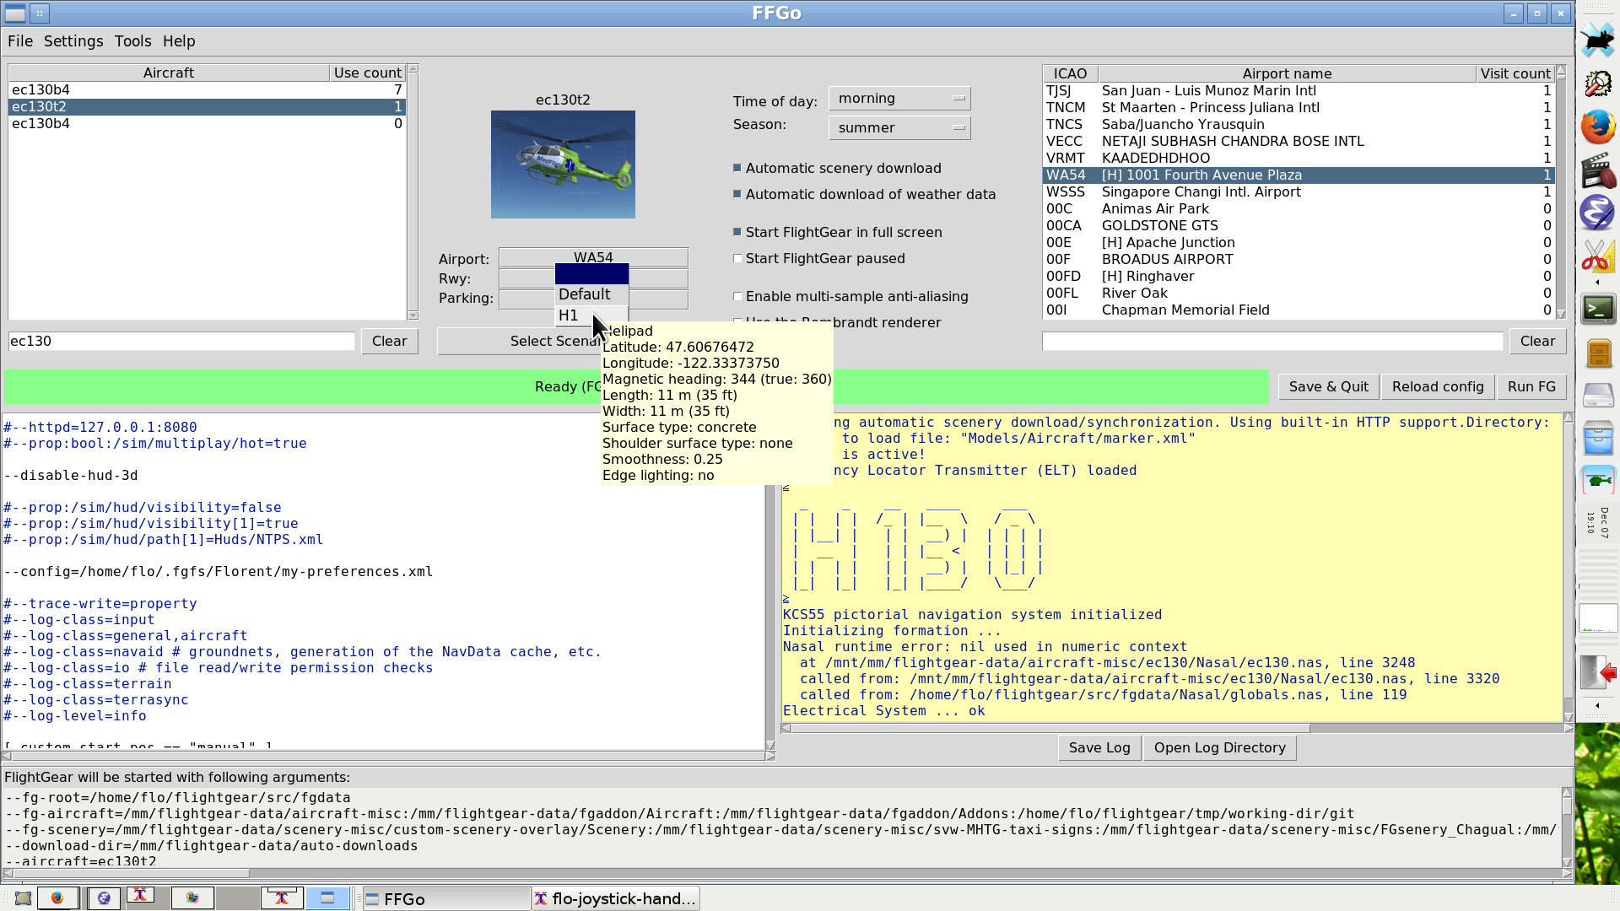Select the WSSS Singapore Changi airport row

(x=1299, y=192)
